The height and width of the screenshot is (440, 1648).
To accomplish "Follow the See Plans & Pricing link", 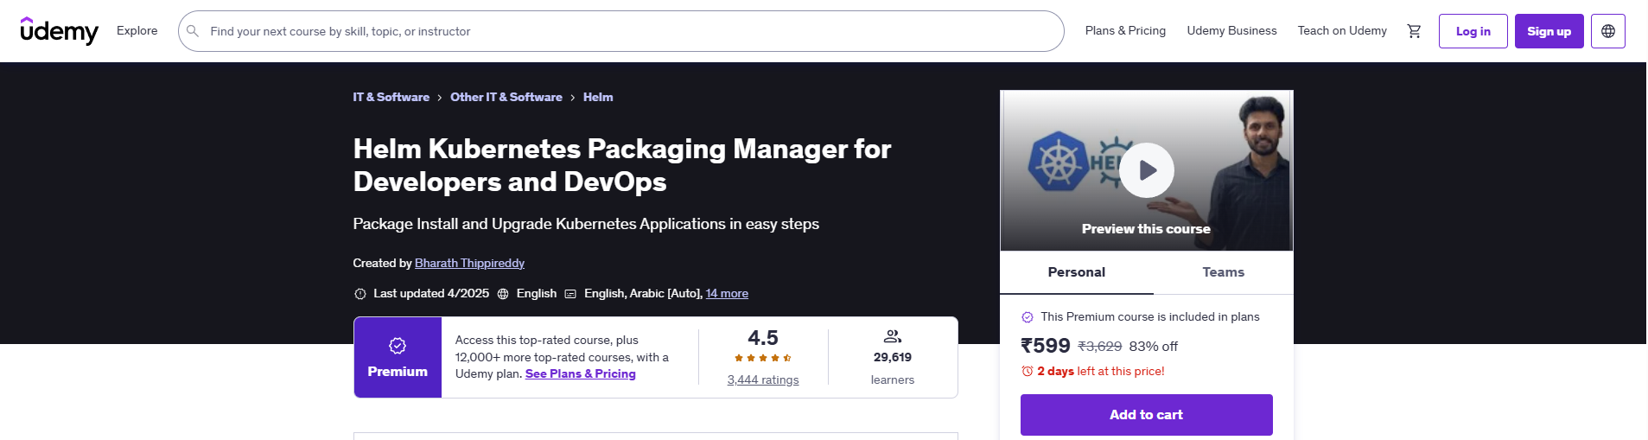I will 581,373.
